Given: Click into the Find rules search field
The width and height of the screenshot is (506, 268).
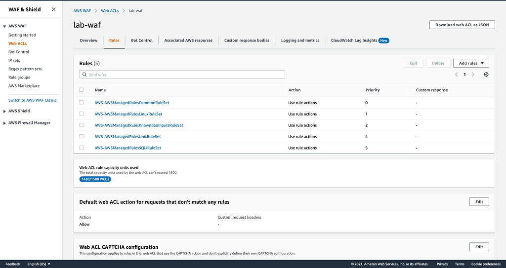Looking at the screenshot, I should [182, 75].
